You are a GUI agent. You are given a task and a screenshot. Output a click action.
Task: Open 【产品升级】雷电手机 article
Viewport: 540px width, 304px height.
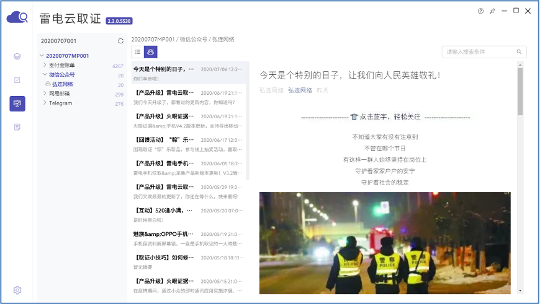(189, 168)
